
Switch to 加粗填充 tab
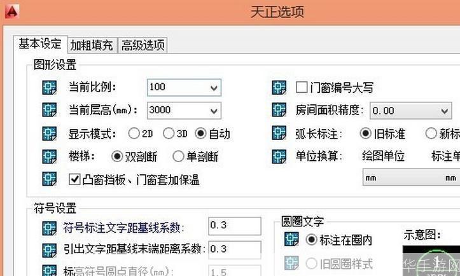pyautogui.click(x=92, y=45)
